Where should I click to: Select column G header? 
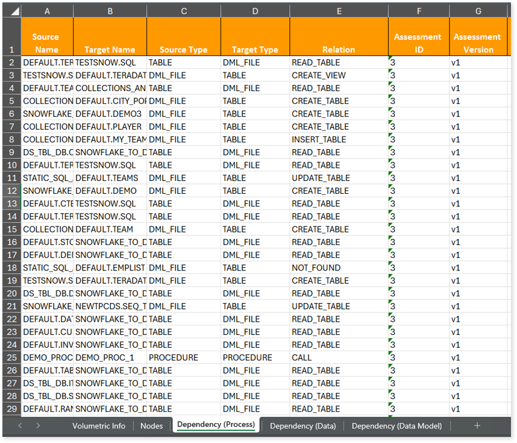pyautogui.click(x=478, y=11)
